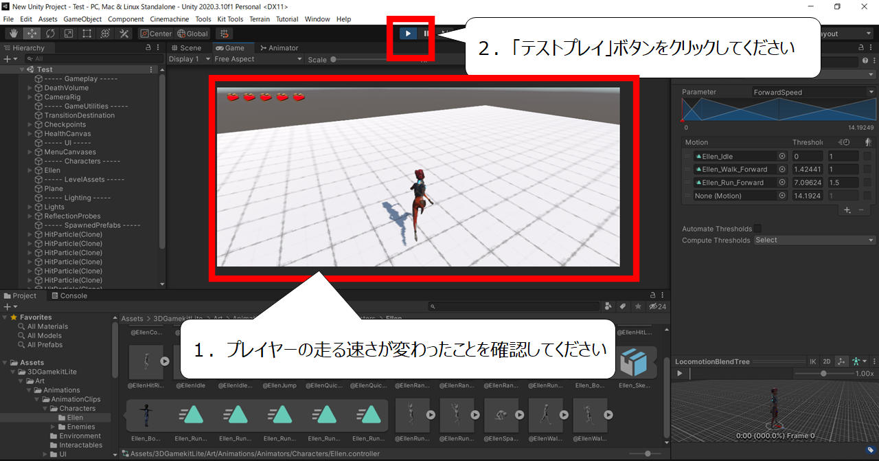Open the Free Aspect dropdown
The width and height of the screenshot is (879, 461).
click(258, 59)
